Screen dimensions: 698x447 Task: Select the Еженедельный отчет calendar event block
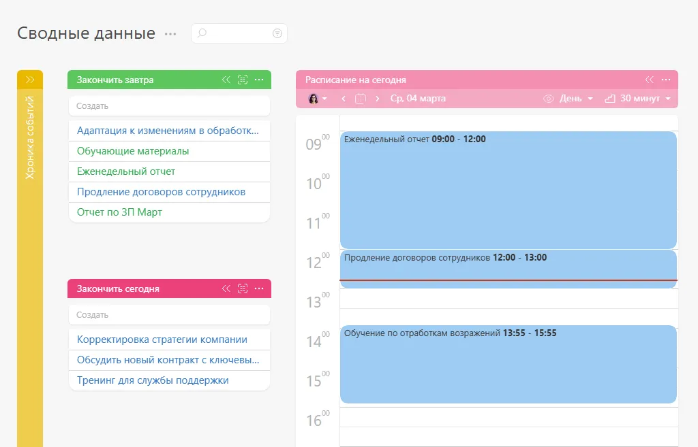(508, 191)
